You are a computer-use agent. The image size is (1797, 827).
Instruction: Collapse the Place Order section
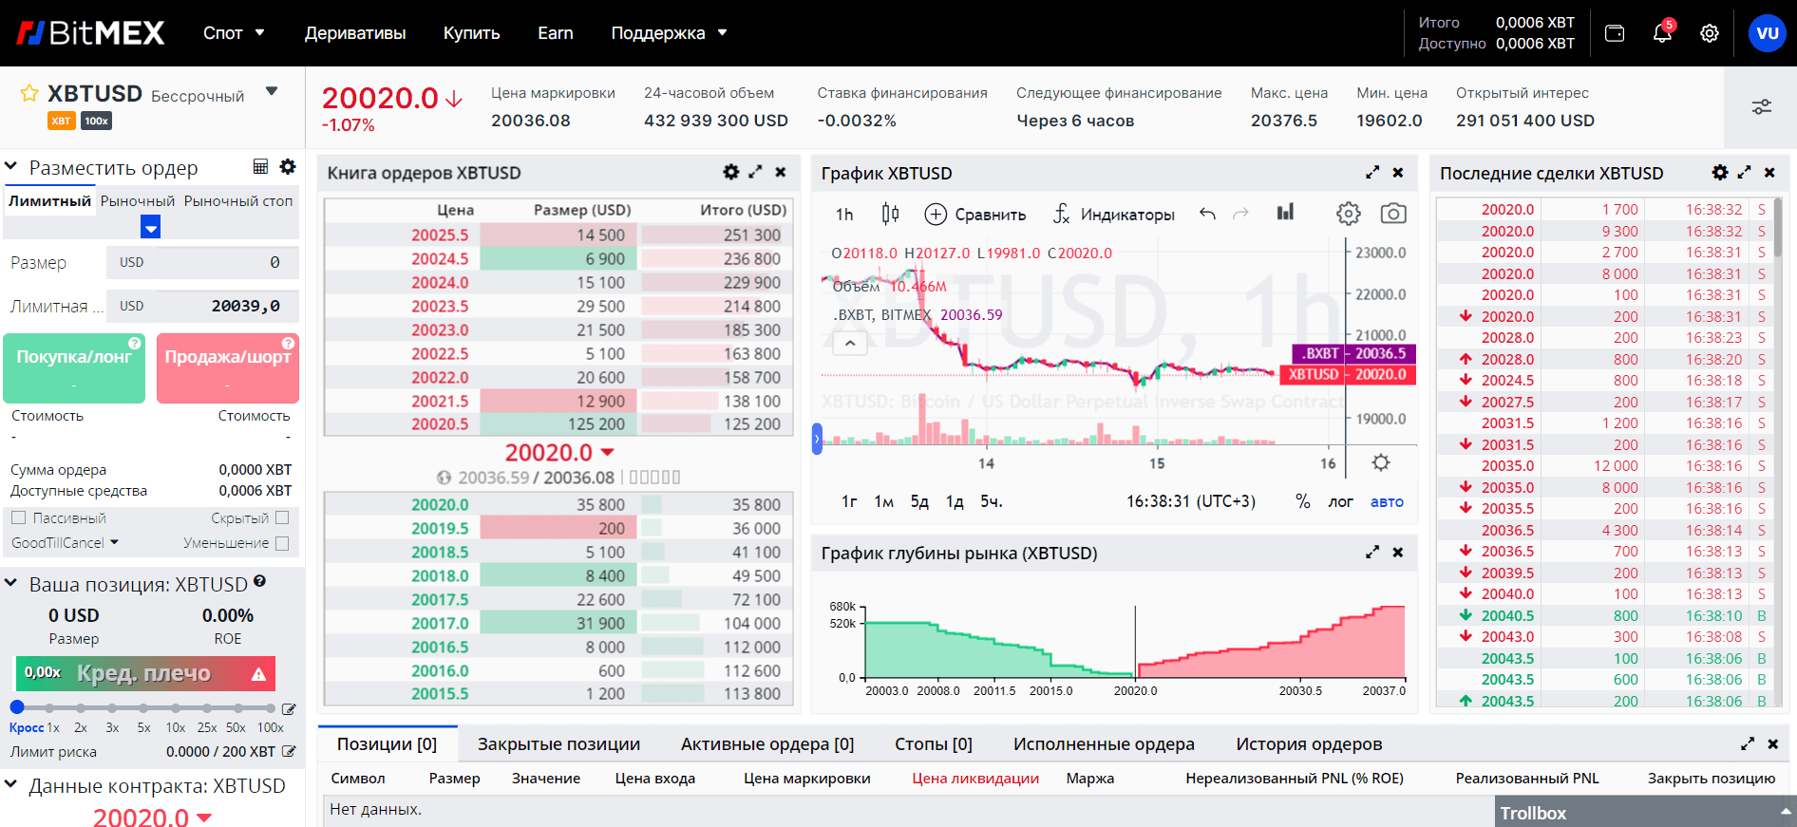point(11,167)
